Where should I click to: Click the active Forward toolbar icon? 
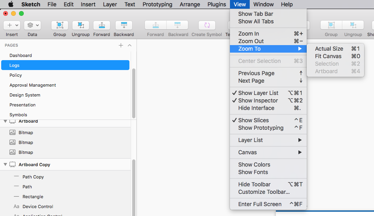[102, 25]
